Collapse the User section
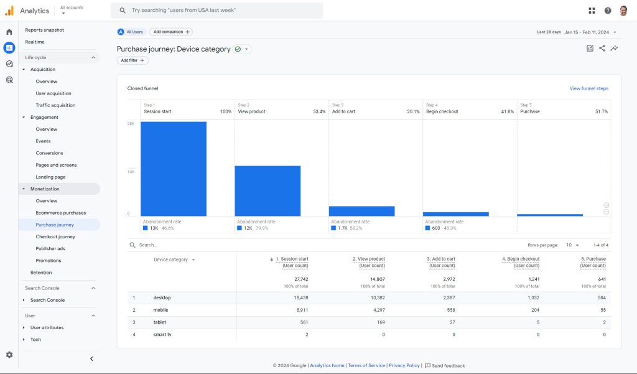This screenshot has height=374, width=637. tap(93, 316)
